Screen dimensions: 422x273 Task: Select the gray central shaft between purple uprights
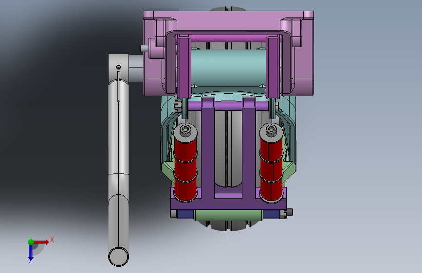click(228, 149)
